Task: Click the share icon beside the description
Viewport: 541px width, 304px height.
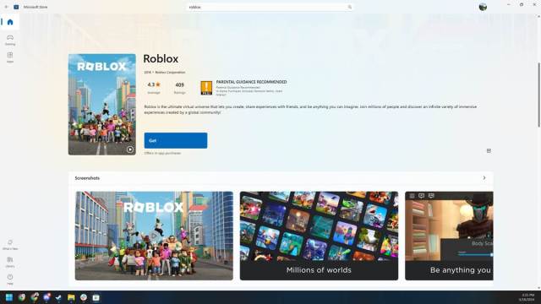Action: [489, 150]
